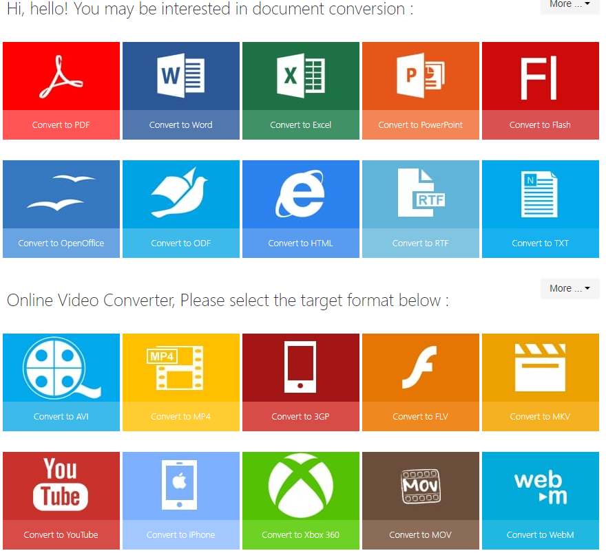
Task: Click Convert to WebM label
Action: coord(541,535)
